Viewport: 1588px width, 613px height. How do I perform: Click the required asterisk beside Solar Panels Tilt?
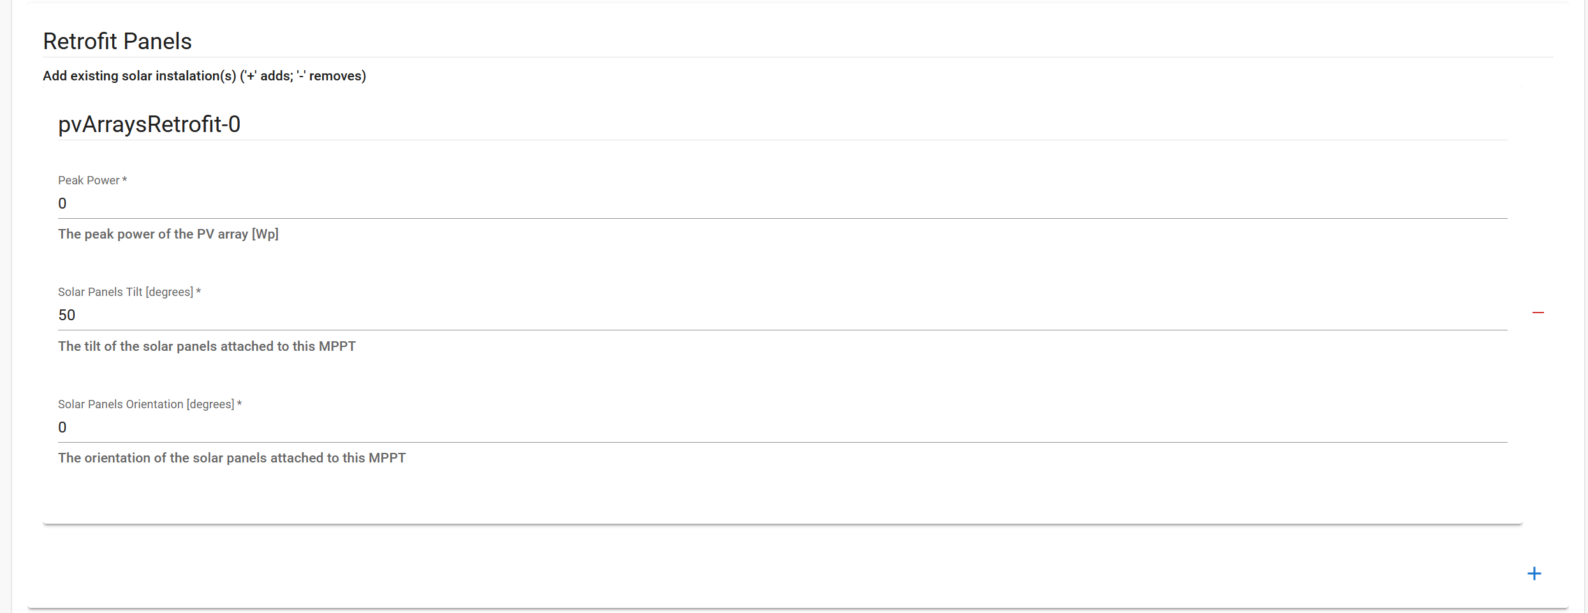click(x=199, y=292)
